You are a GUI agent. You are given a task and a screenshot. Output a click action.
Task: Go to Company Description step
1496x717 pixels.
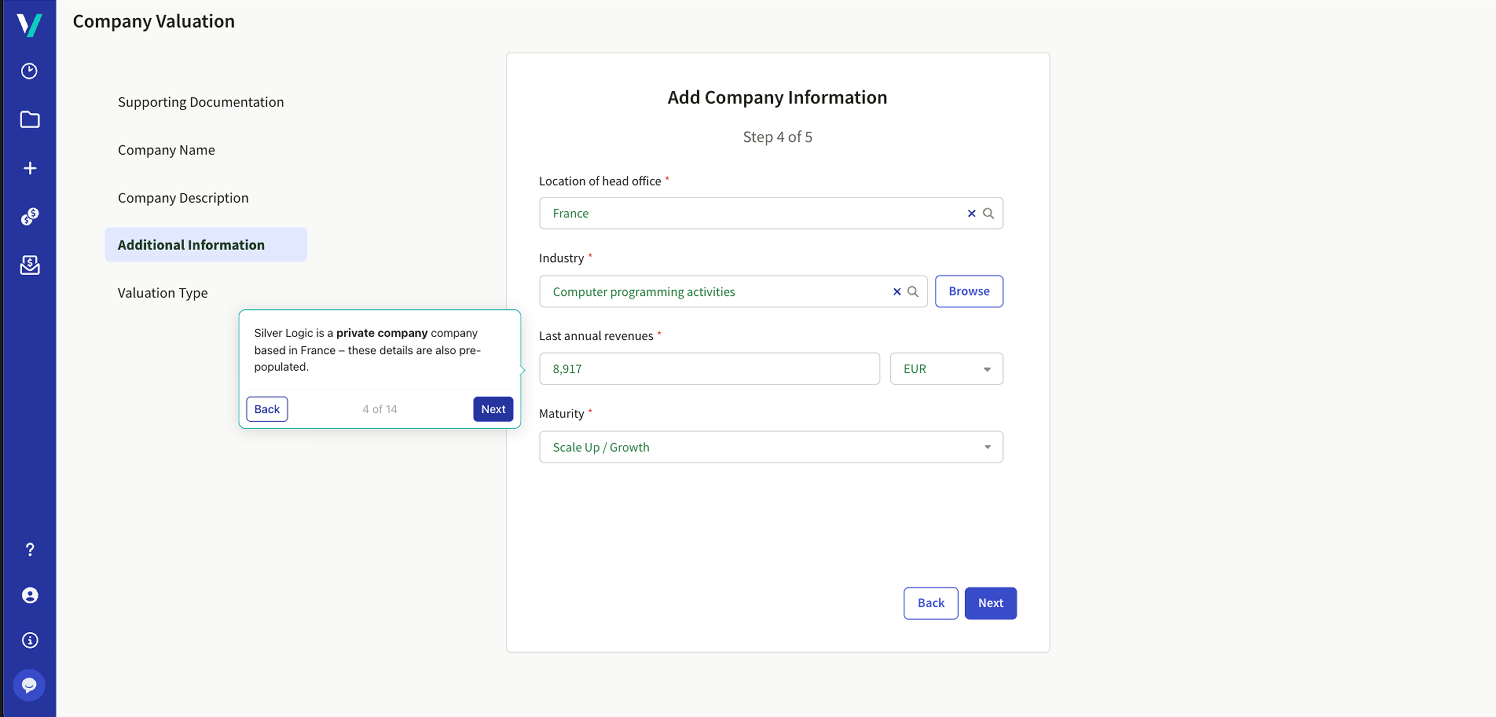[x=183, y=198]
